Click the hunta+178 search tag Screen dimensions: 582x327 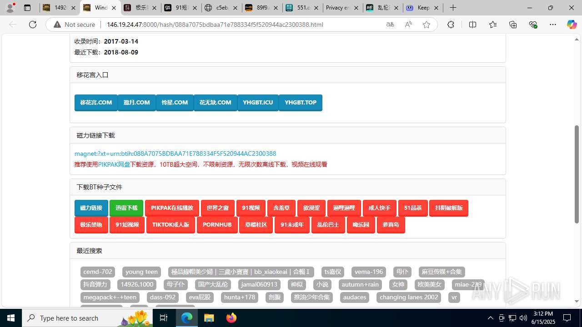pyautogui.click(x=240, y=297)
